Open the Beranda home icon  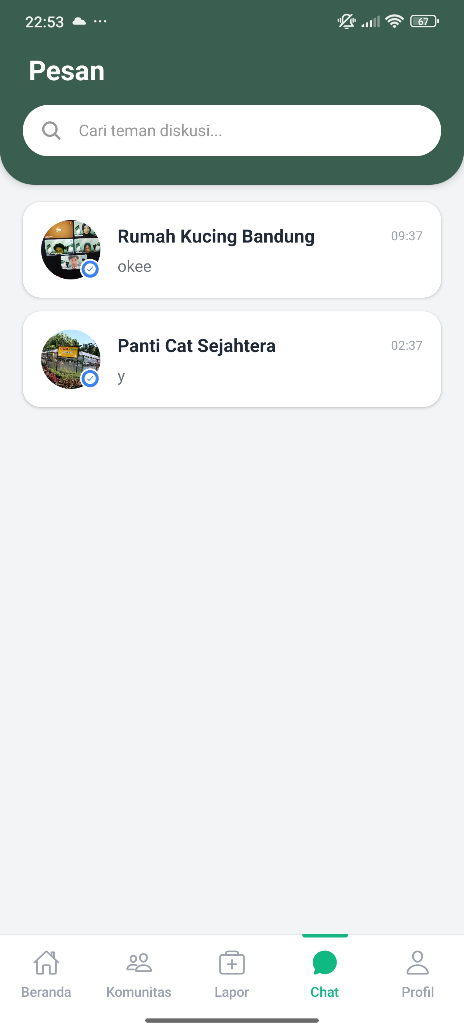[46, 962]
